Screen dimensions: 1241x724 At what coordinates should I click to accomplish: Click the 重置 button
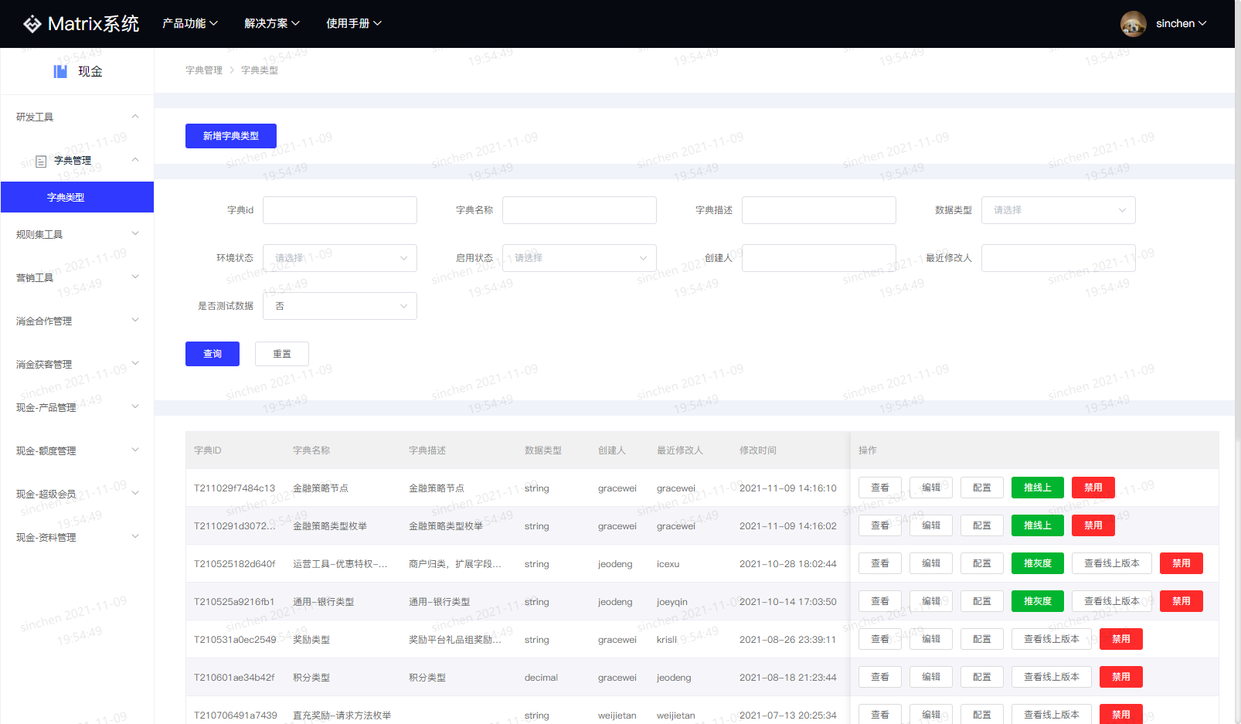[x=282, y=354]
